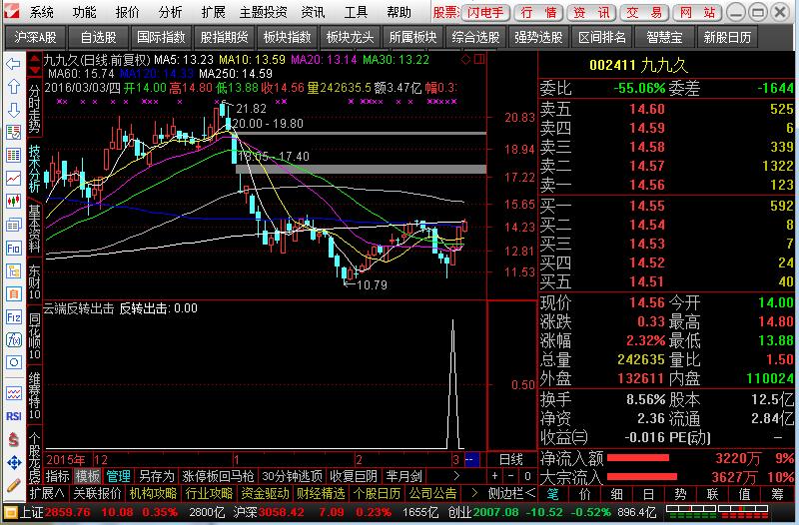Open the report list icon with checkmark
Viewport: 799px width, 525px height.
(13, 132)
